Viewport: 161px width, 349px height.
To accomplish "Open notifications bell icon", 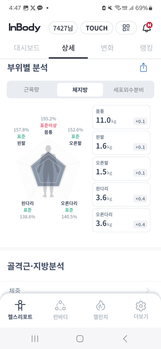I will 147,28.
